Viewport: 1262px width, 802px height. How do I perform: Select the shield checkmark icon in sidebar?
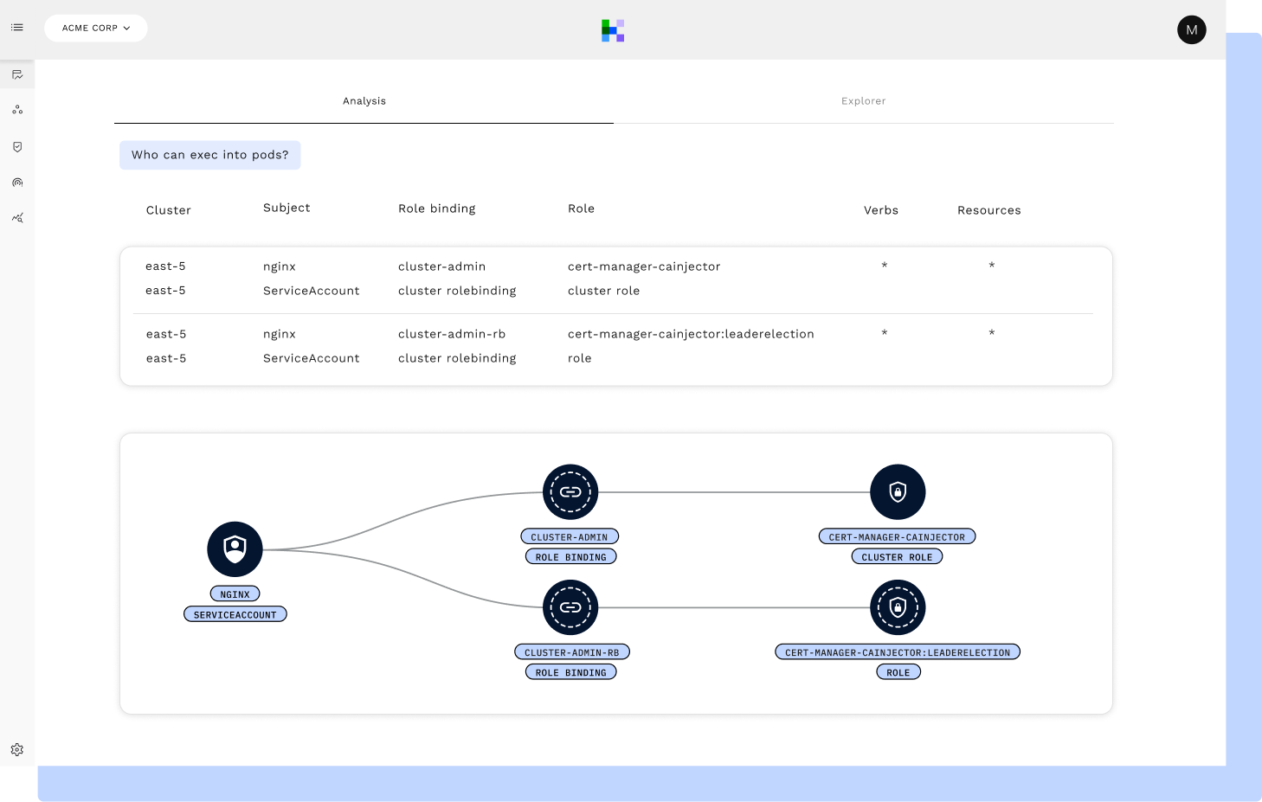[x=17, y=147]
